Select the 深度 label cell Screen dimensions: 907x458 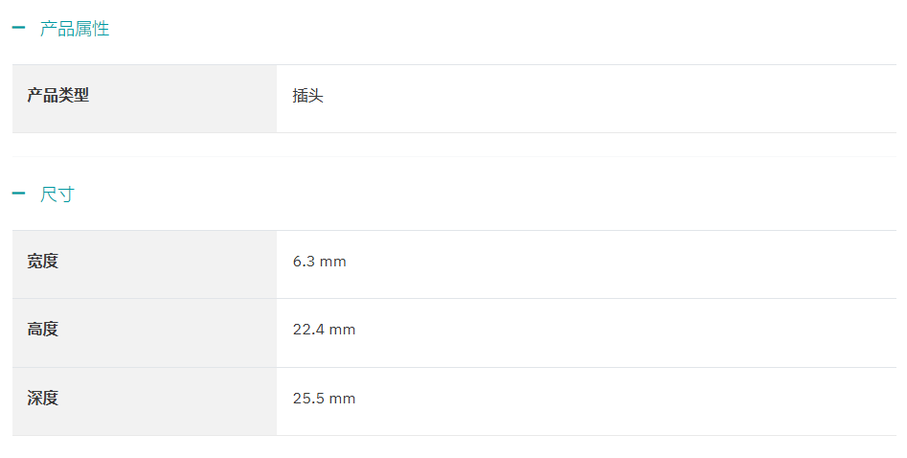pos(145,401)
